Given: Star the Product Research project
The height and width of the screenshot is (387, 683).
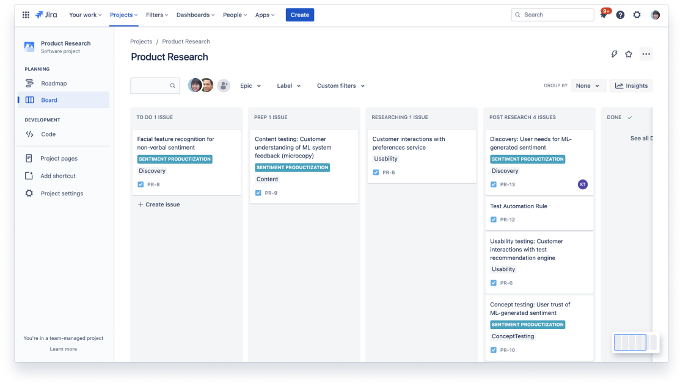Looking at the screenshot, I should click(x=629, y=54).
